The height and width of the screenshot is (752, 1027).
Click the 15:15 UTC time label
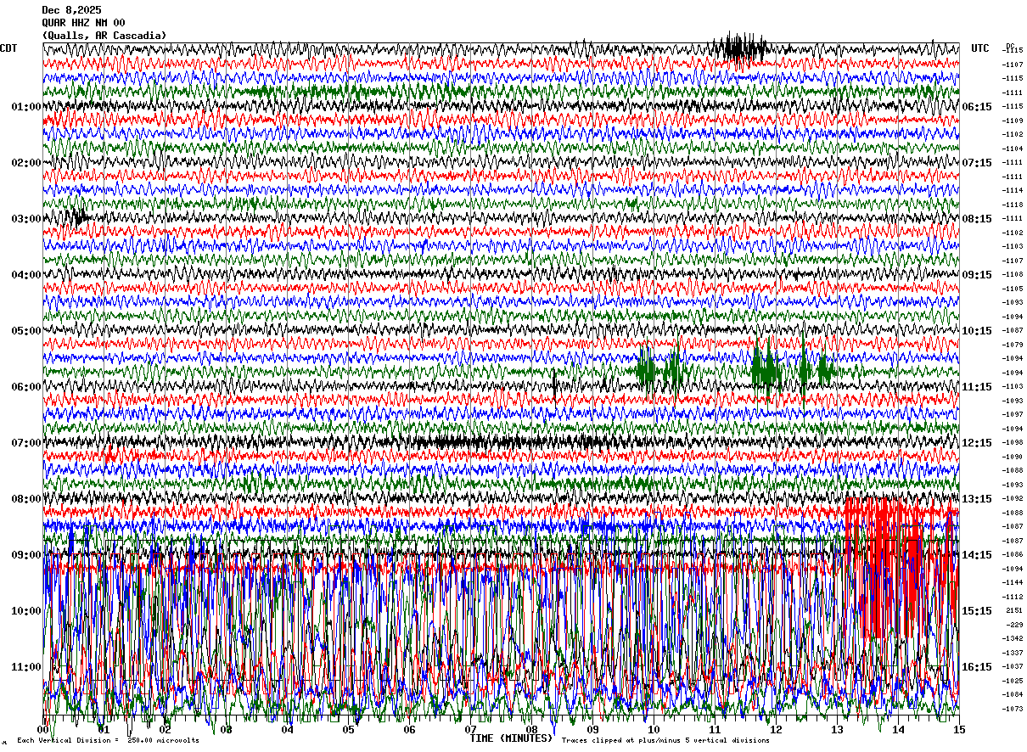pos(978,611)
